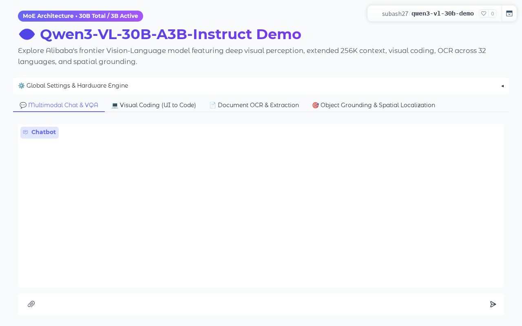Select the Multimodal Chat & VQA tab
Viewport: 522px width, 326px height.
tap(59, 105)
